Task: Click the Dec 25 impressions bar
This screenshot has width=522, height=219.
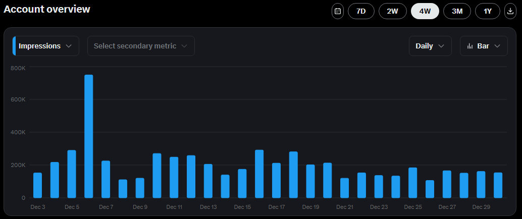Action: pyautogui.click(x=412, y=183)
